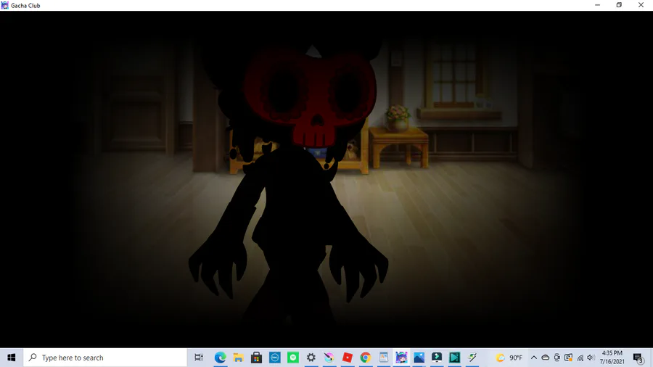Launch Google Chrome from the taskbar

pos(366,358)
